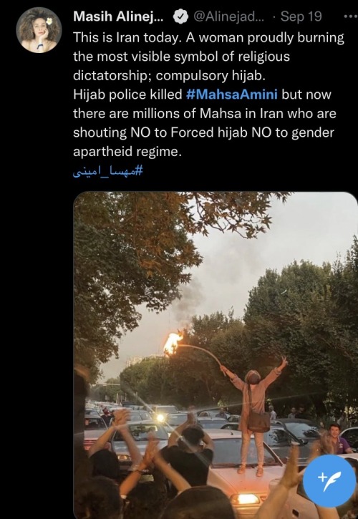Screen dimensions: 358x519
Task: Click the Sep 19 timestamp
Action: click(x=301, y=17)
